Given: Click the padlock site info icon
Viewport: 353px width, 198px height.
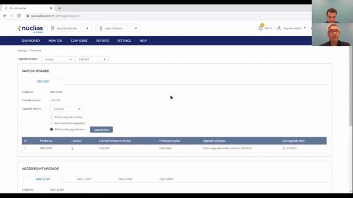Looking at the screenshot, I should (28, 16).
